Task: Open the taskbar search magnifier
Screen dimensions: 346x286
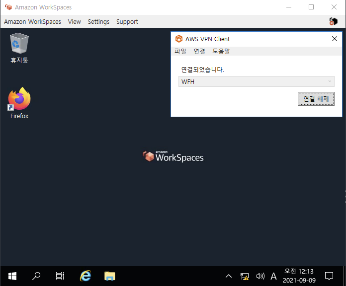Action: tap(36, 276)
